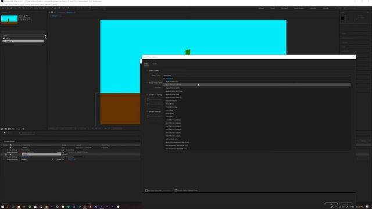This screenshot has width=372, height=209.
Task: Open Output Module dropdown arrow for second item
Action: coord(52,159)
